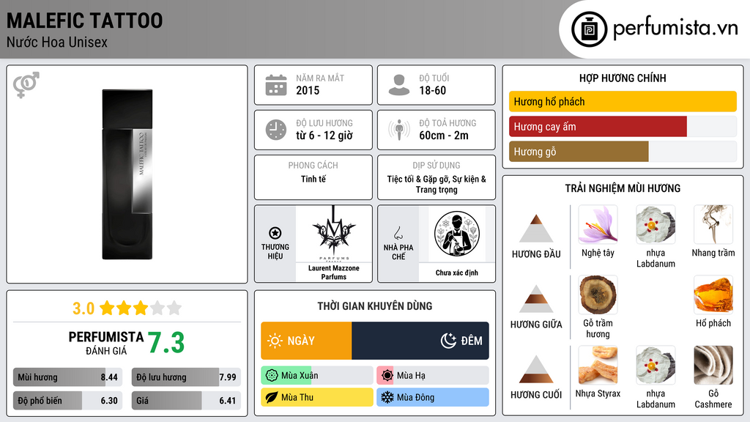Click the Perfumista score 7.3
Image resolution: width=750 pixels, height=422 pixels.
coord(166,343)
